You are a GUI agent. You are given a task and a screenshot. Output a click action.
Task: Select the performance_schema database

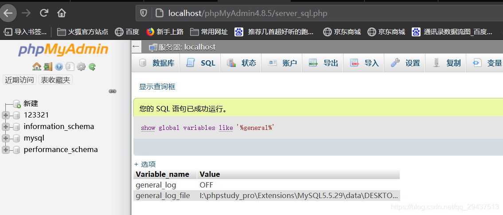click(x=61, y=150)
